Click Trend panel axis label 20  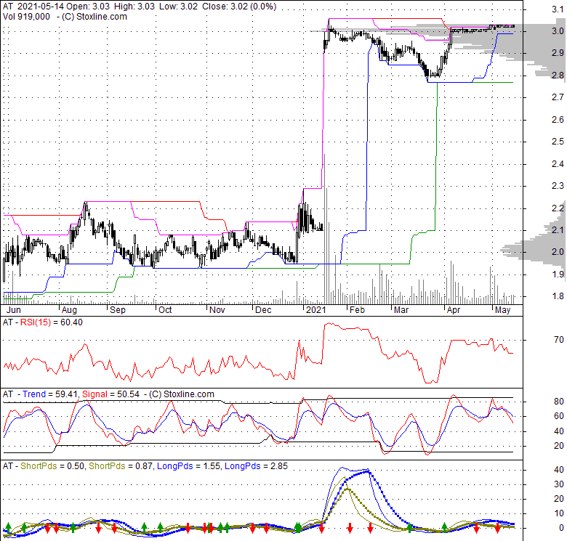pos(559,446)
